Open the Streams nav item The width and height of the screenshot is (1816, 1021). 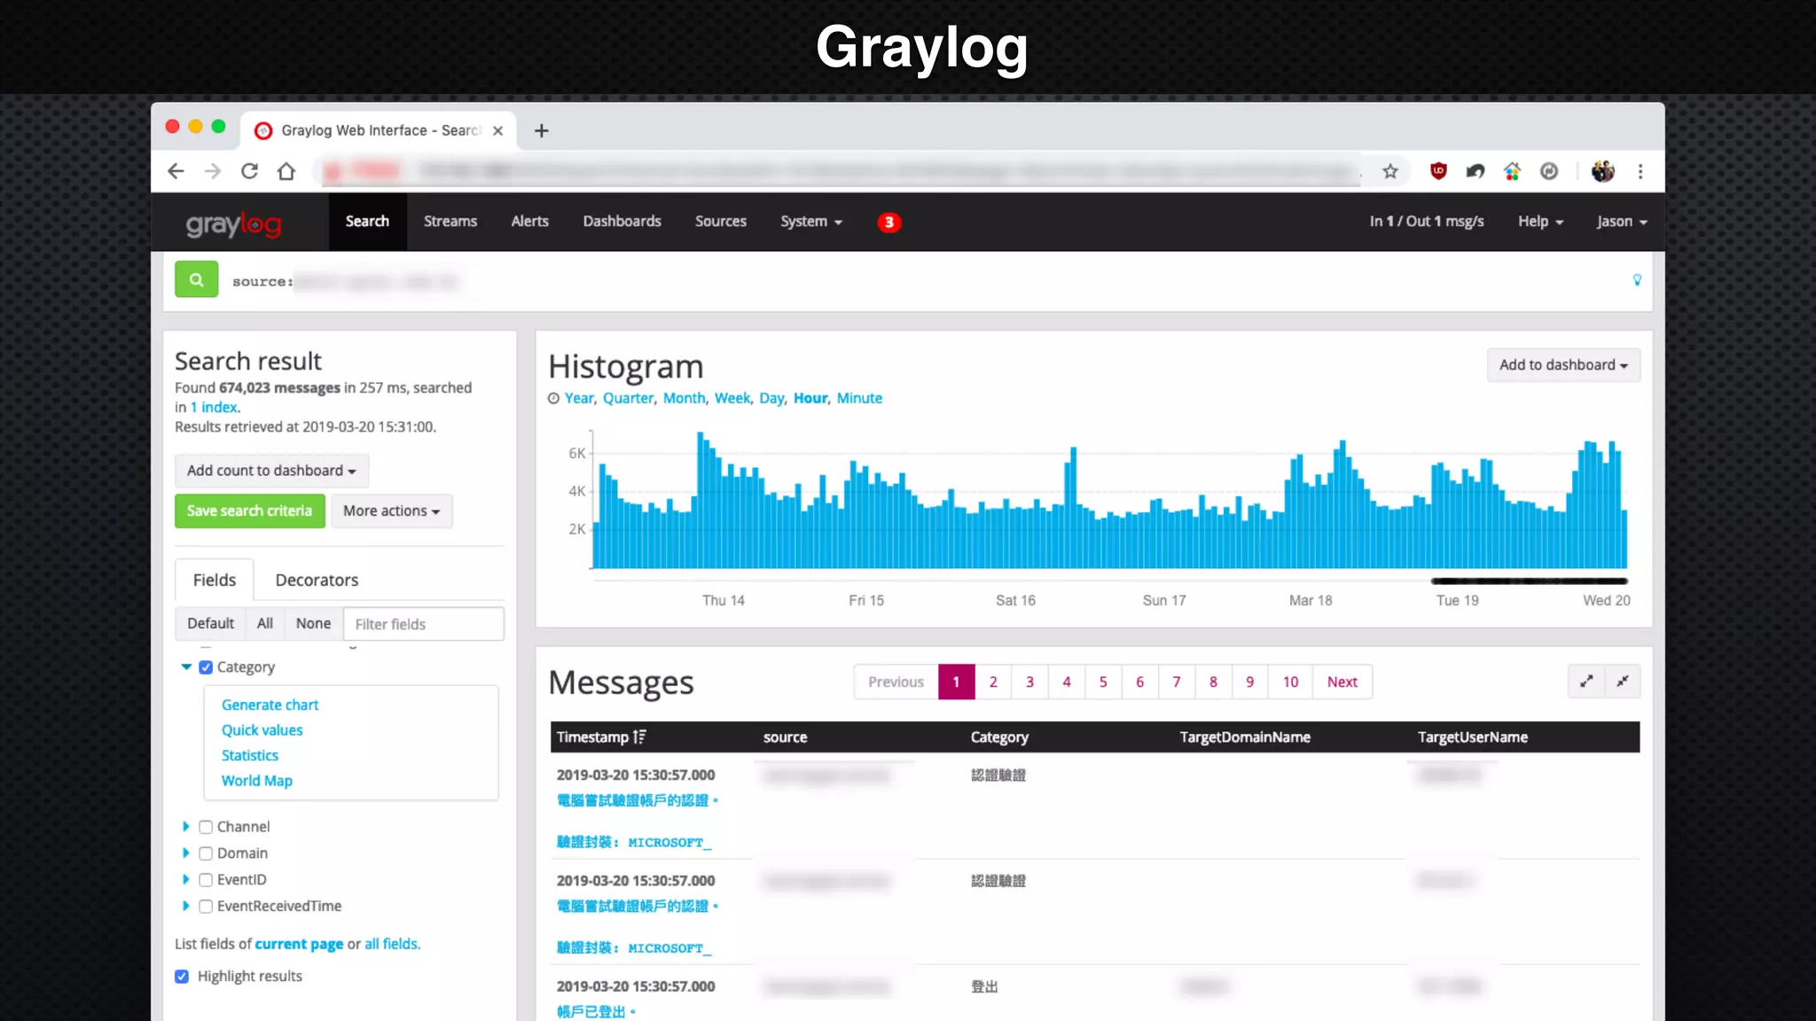(450, 222)
